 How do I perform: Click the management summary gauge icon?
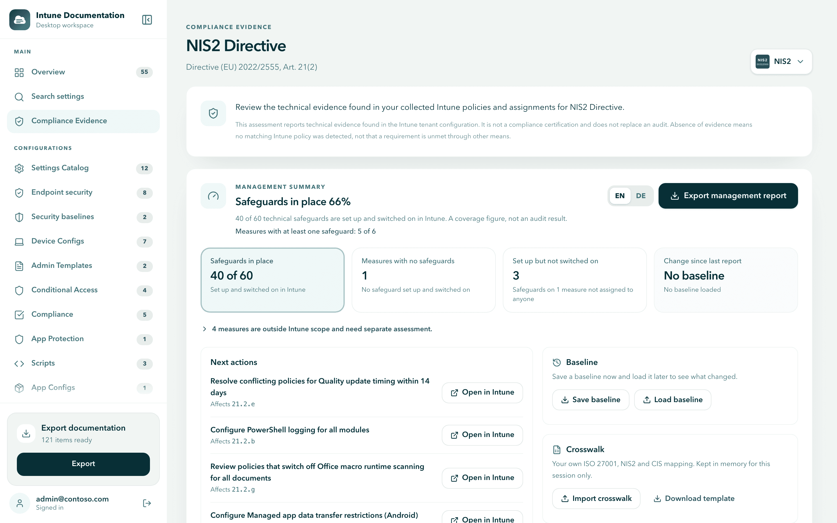tap(213, 196)
